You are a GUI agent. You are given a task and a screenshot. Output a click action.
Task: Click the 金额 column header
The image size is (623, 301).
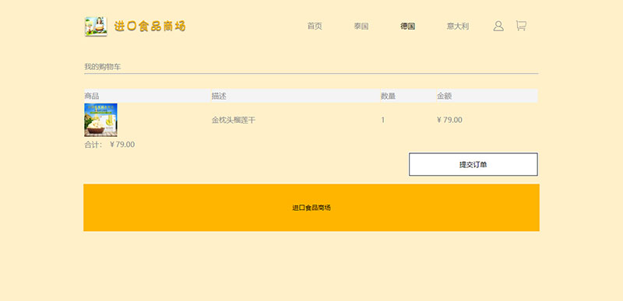pyautogui.click(x=444, y=96)
